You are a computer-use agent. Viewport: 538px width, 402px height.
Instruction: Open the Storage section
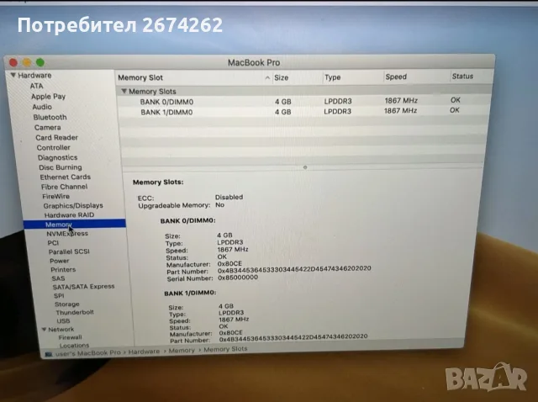pos(66,304)
